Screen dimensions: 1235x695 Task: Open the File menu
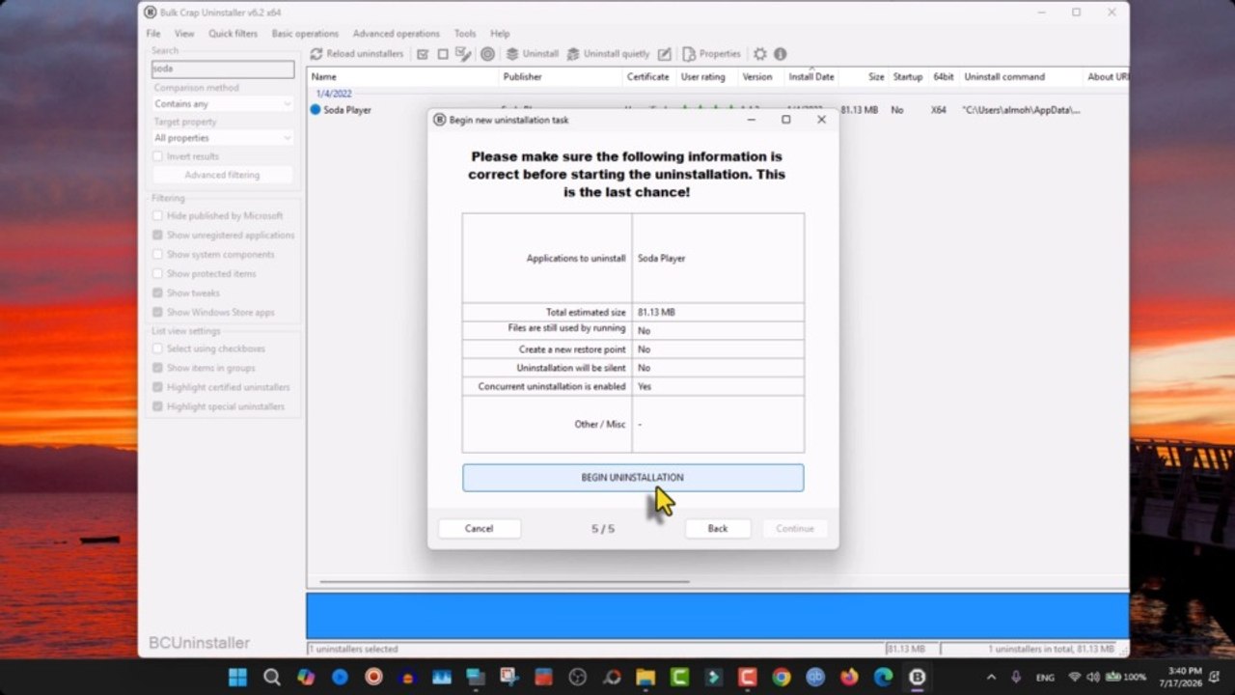pos(153,34)
